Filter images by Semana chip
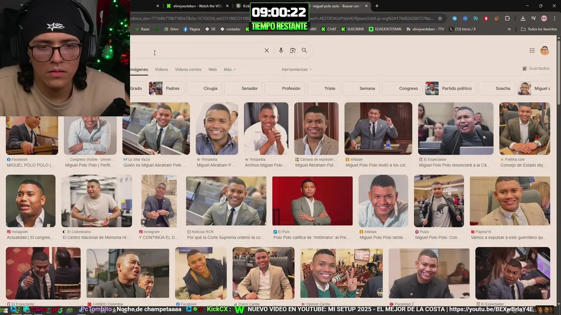 361,88
